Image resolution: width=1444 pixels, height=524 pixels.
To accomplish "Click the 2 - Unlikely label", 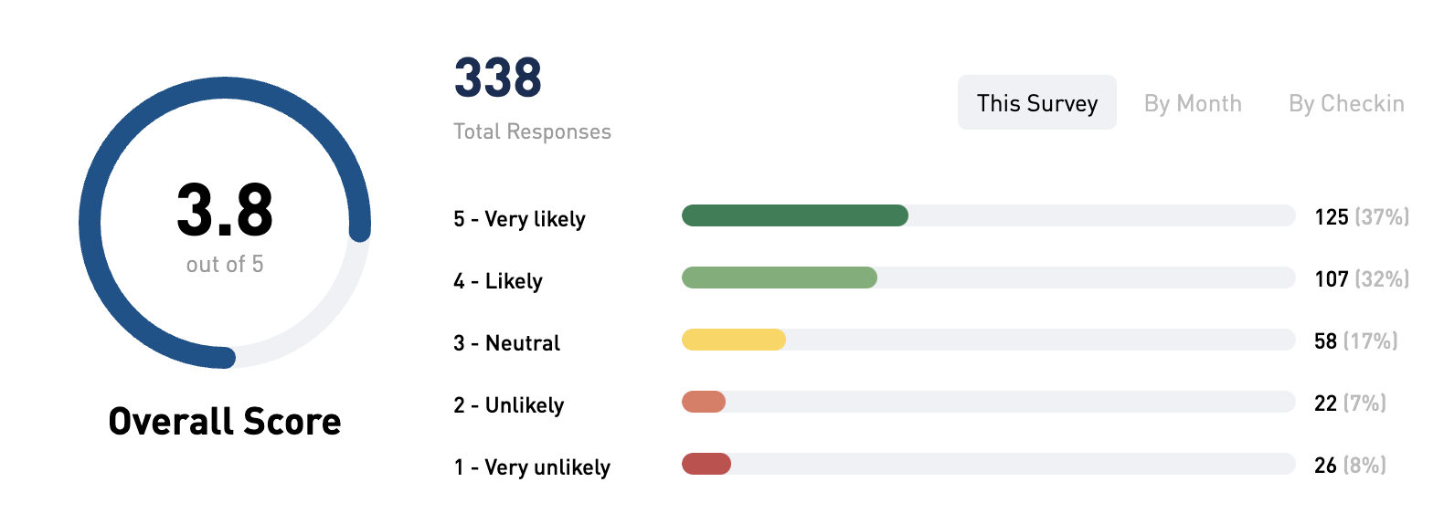I will [509, 405].
